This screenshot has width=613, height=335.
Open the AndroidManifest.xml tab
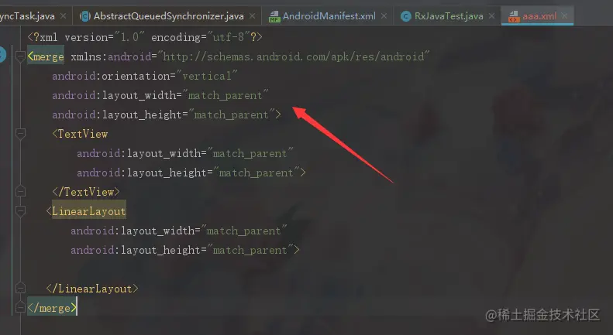[x=329, y=16]
